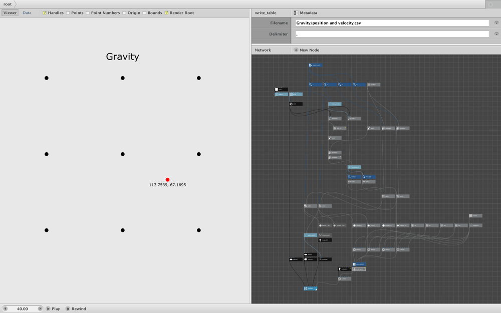The width and height of the screenshot is (501, 313).
Task: Select the translate node
Action: tap(325, 259)
